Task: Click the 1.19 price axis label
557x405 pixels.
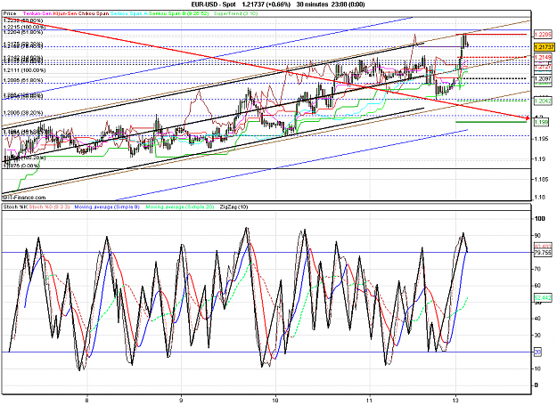Action: (x=540, y=159)
